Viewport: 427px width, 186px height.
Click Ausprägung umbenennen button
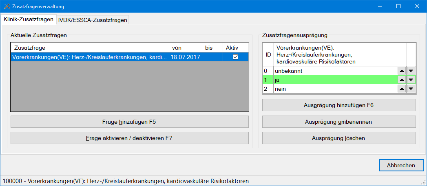click(339, 122)
